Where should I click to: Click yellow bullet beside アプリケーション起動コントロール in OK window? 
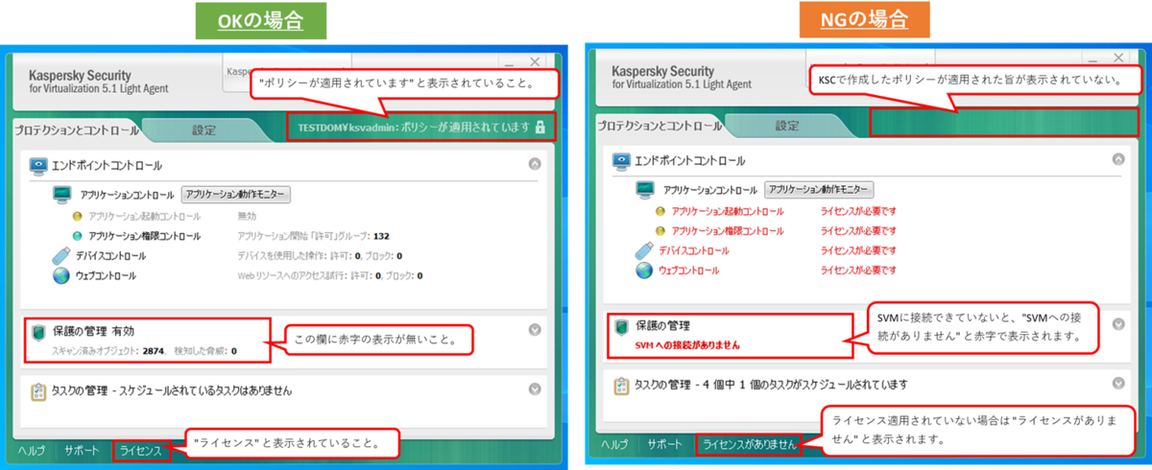[x=77, y=216]
